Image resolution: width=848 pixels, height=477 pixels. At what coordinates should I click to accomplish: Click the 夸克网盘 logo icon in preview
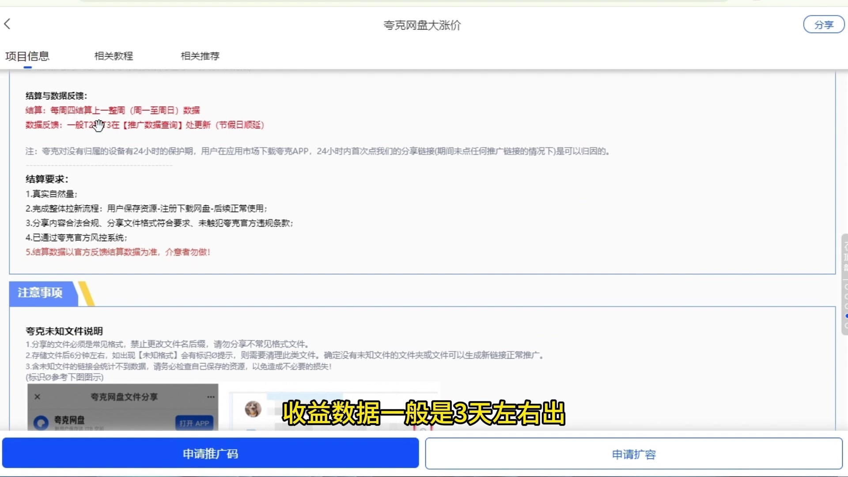pyautogui.click(x=41, y=422)
